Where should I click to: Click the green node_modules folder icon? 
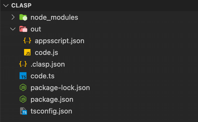(23, 17)
